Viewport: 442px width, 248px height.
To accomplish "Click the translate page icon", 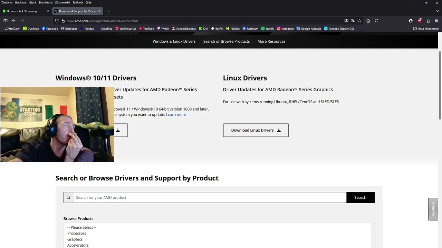I will click(353, 21).
